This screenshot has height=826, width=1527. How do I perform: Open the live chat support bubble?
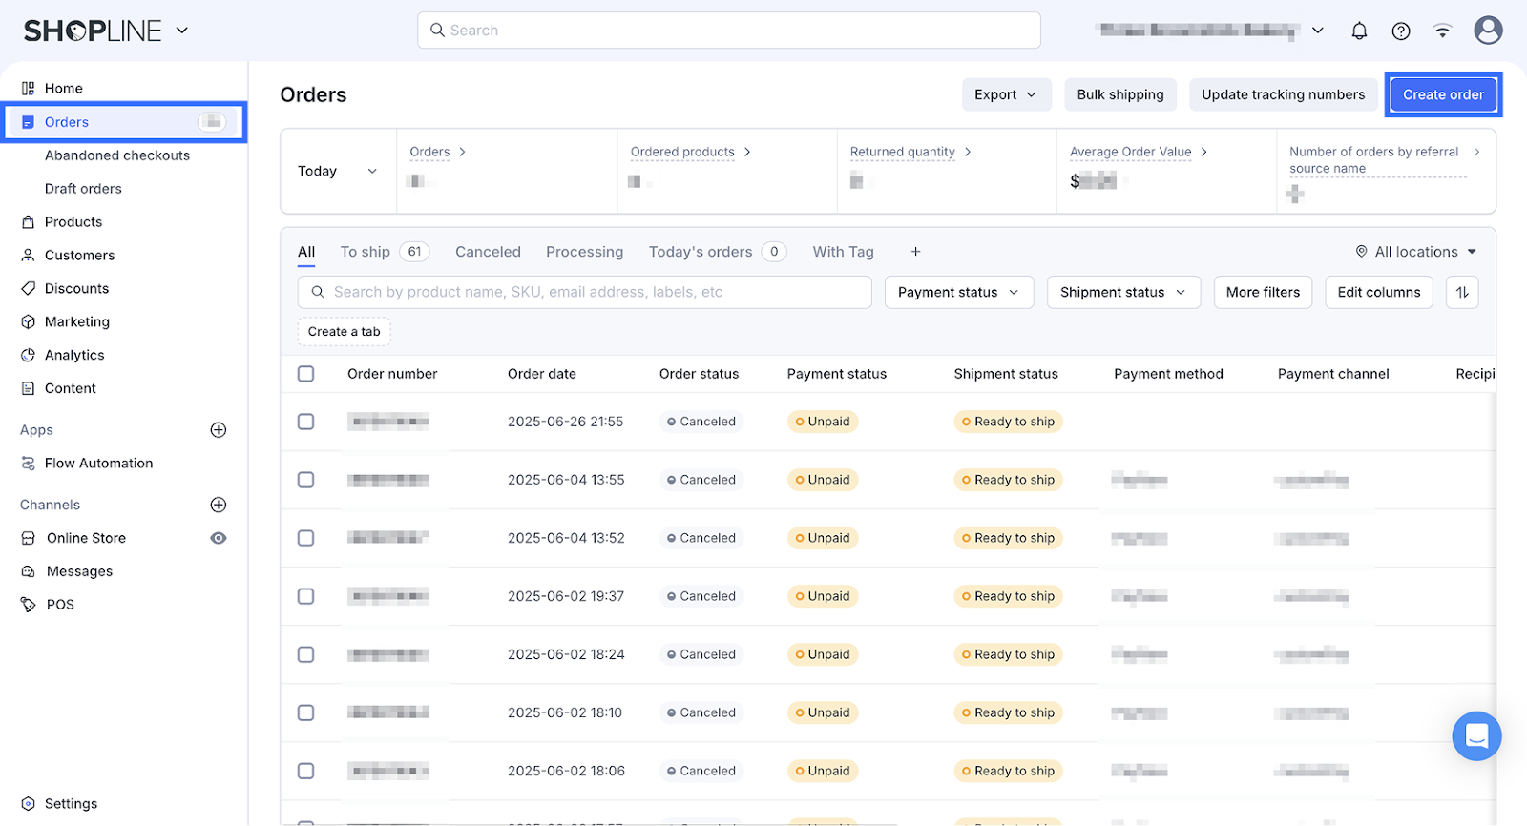1476,736
